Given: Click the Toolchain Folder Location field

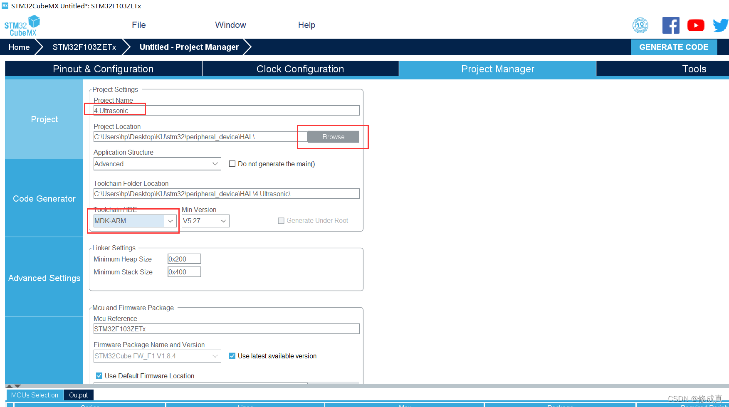Looking at the screenshot, I should pos(226,194).
